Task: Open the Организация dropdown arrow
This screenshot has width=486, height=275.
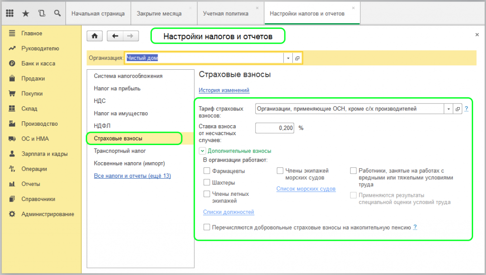Action: (288, 58)
